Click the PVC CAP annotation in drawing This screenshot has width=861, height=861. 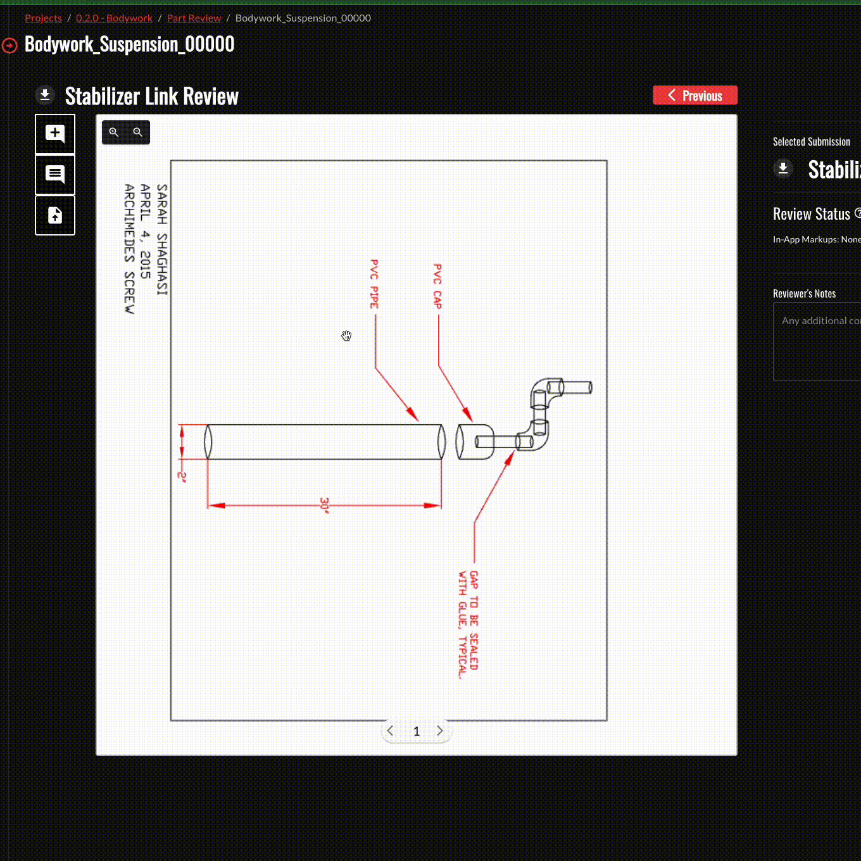point(437,286)
